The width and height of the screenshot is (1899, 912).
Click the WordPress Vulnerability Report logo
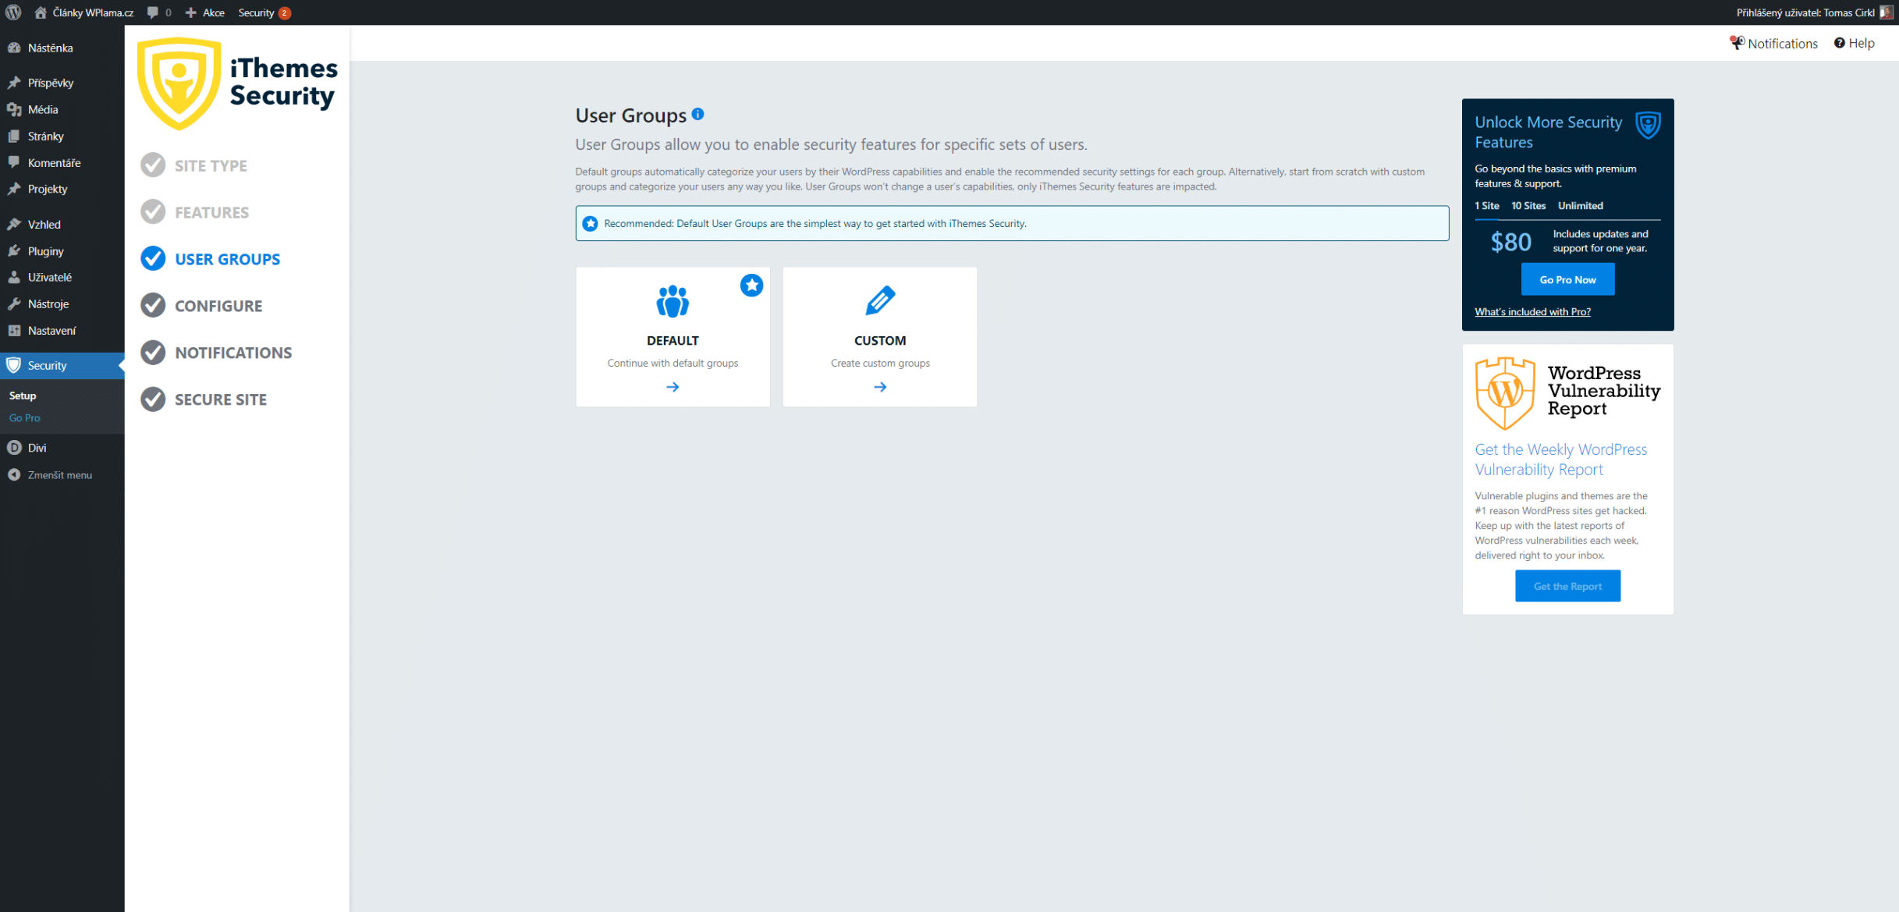pos(1567,392)
